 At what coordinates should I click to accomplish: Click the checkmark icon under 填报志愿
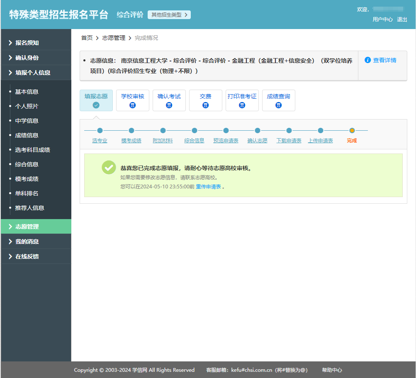tap(96, 105)
